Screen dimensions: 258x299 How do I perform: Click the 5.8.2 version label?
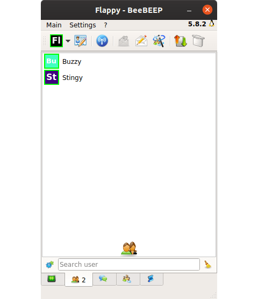coord(197,24)
